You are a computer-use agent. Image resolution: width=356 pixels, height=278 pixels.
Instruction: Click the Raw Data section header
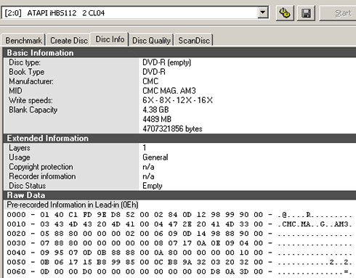coord(179,195)
